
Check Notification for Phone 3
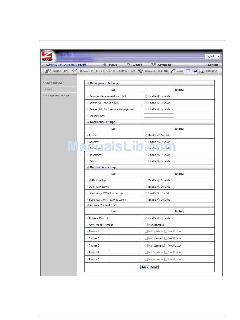(x=166, y=245)
